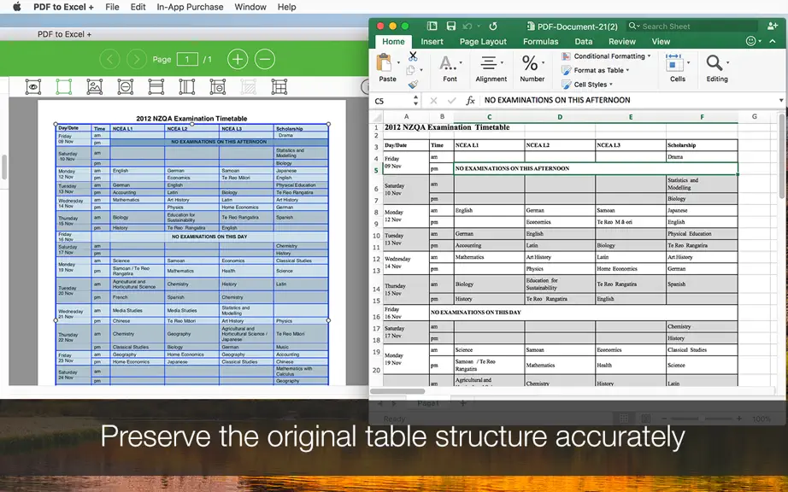
Task: Select the image area tool
Action: pyautogui.click(x=95, y=87)
